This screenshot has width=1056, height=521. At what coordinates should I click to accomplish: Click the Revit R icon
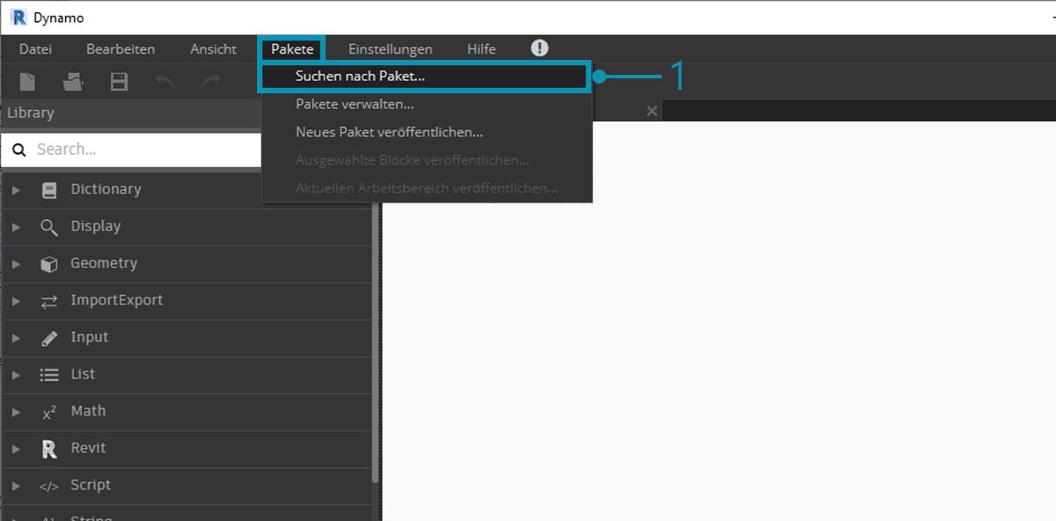[x=49, y=449]
